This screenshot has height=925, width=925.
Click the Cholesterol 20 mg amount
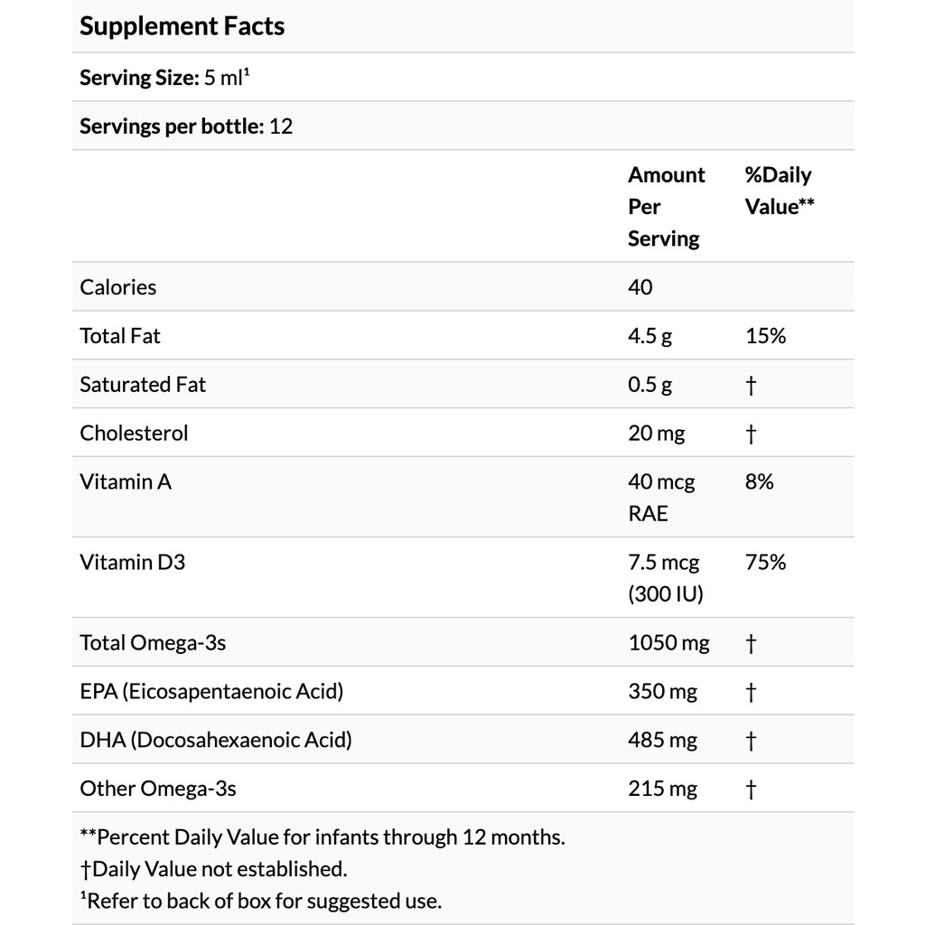(657, 434)
